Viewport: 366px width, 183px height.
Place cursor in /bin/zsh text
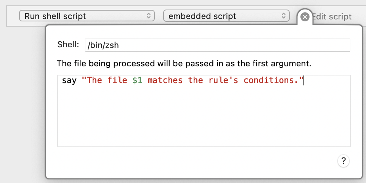coord(103,45)
